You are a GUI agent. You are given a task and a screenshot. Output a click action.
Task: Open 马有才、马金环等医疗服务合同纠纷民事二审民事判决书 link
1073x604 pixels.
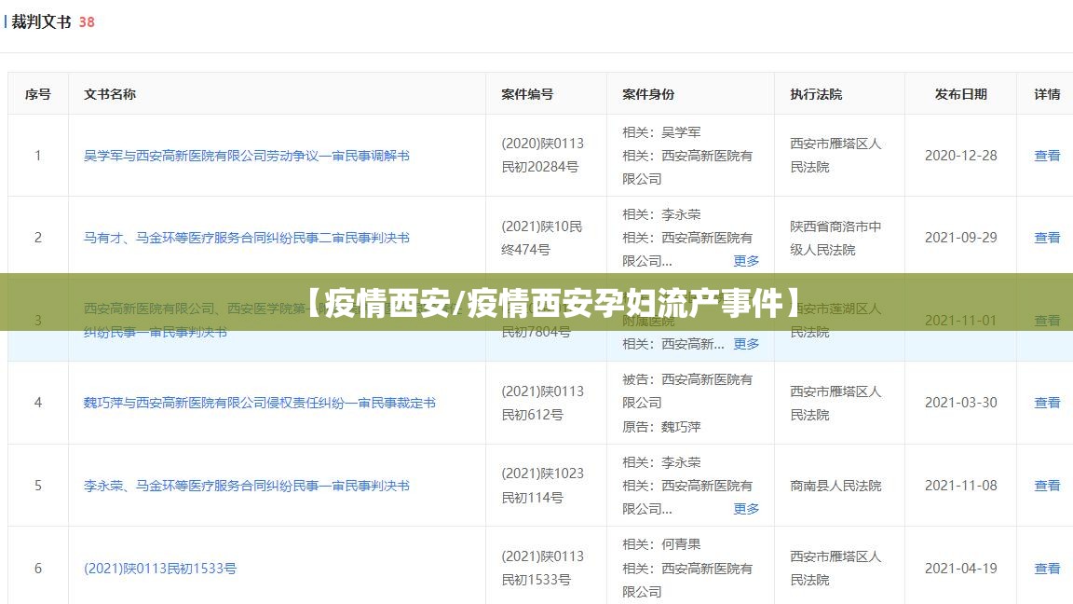(x=246, y=238)
